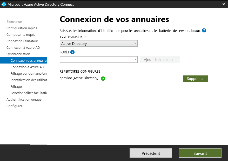Image resolution: width=228 pixels, height=161 pixels.
Task: Click the green checkmark next to apes.loc
Action: (103, 79)
